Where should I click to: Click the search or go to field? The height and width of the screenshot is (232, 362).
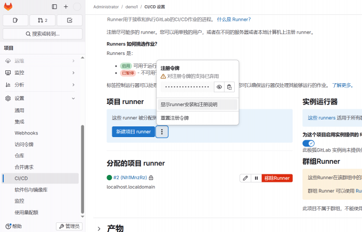pos(43,34)
